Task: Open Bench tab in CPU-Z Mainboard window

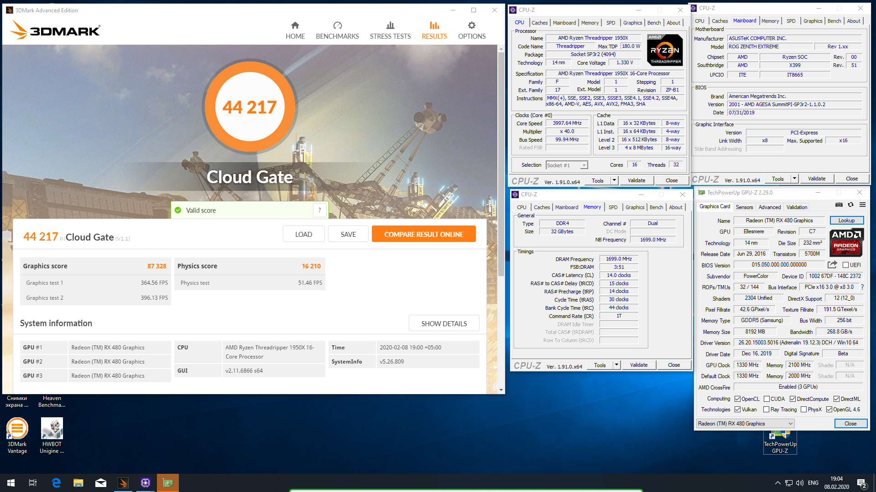Action: point(834,21)
